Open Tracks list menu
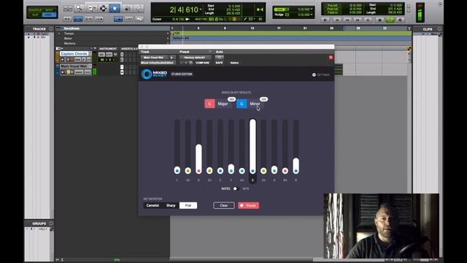 [50, 29]
